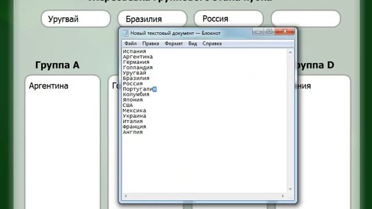The image size is (372, 209).
Task: Click the Германия line in Notepad
Action: (136, 62)
